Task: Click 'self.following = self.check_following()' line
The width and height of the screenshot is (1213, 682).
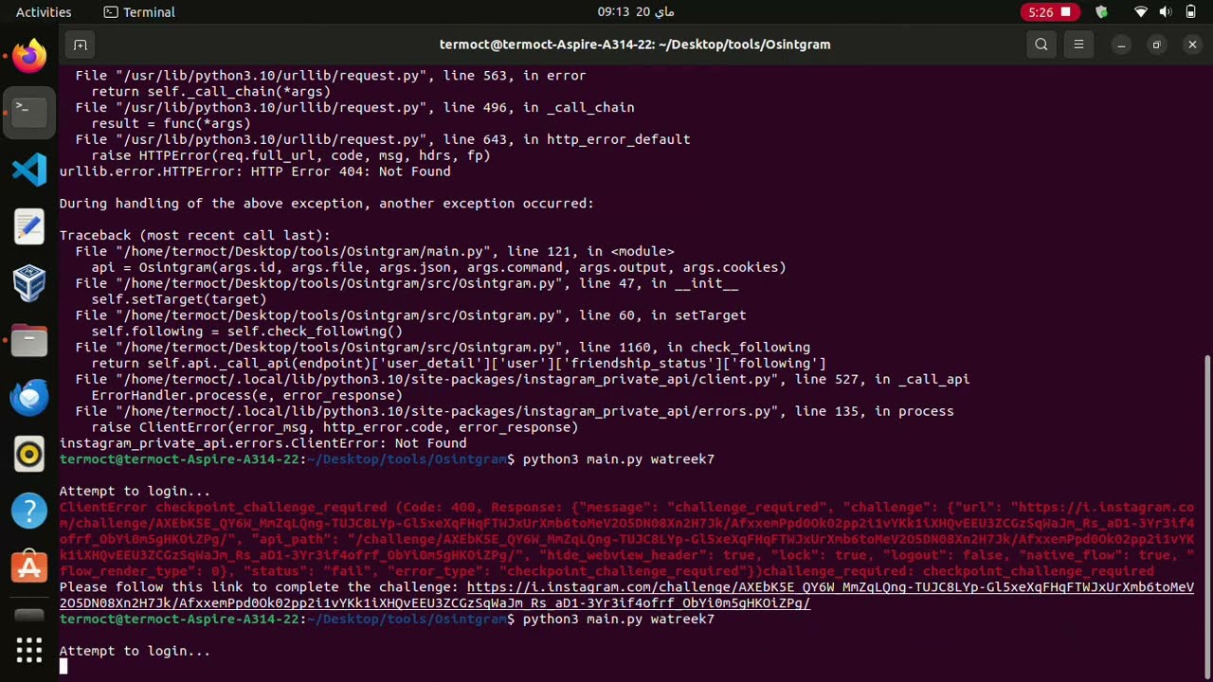Action: point(246,332)
